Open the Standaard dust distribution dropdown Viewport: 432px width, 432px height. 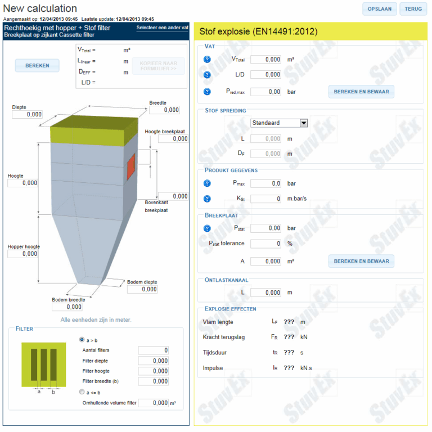279,123
